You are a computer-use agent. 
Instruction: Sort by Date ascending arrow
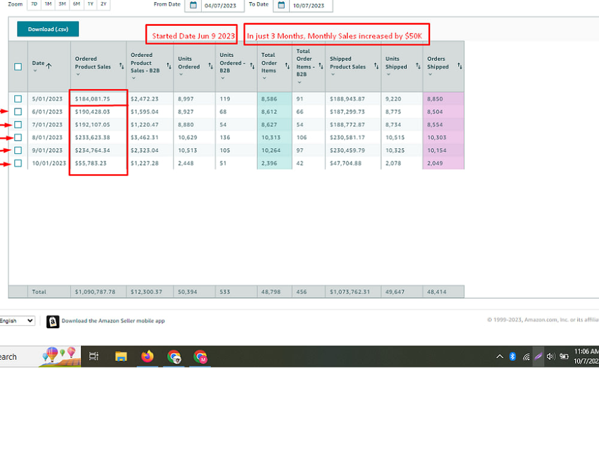tap(49, 66)
